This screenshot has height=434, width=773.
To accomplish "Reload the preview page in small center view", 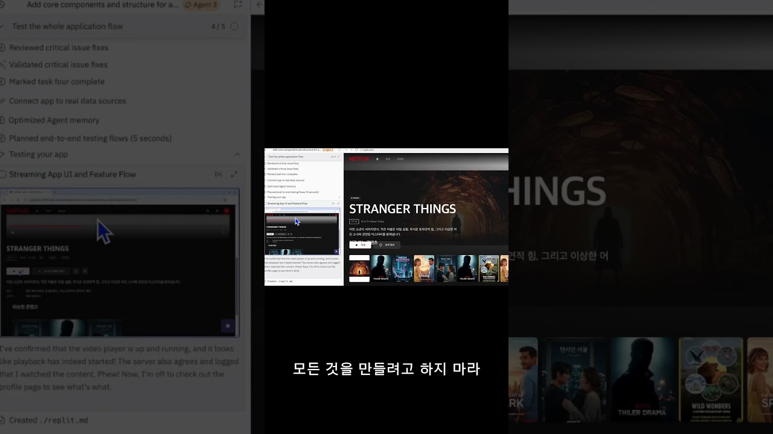I will (356, 150).
